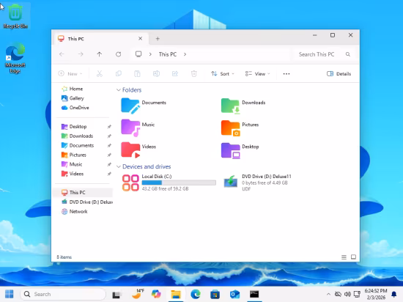Open See more ellipsis menu

click(x=286, y=74)
